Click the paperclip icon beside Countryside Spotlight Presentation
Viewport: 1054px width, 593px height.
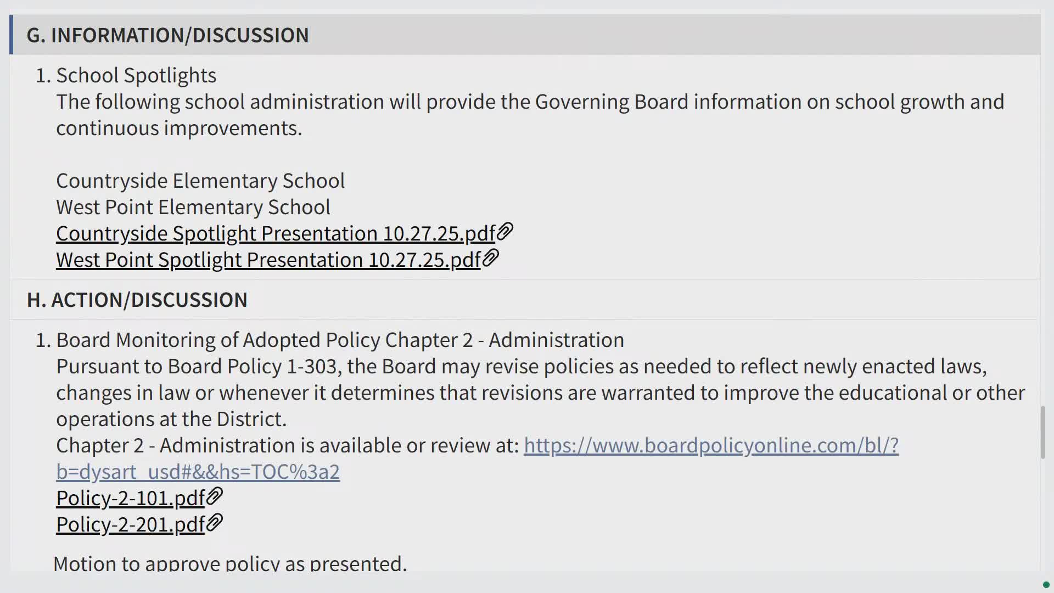click(x=505, y=232)
